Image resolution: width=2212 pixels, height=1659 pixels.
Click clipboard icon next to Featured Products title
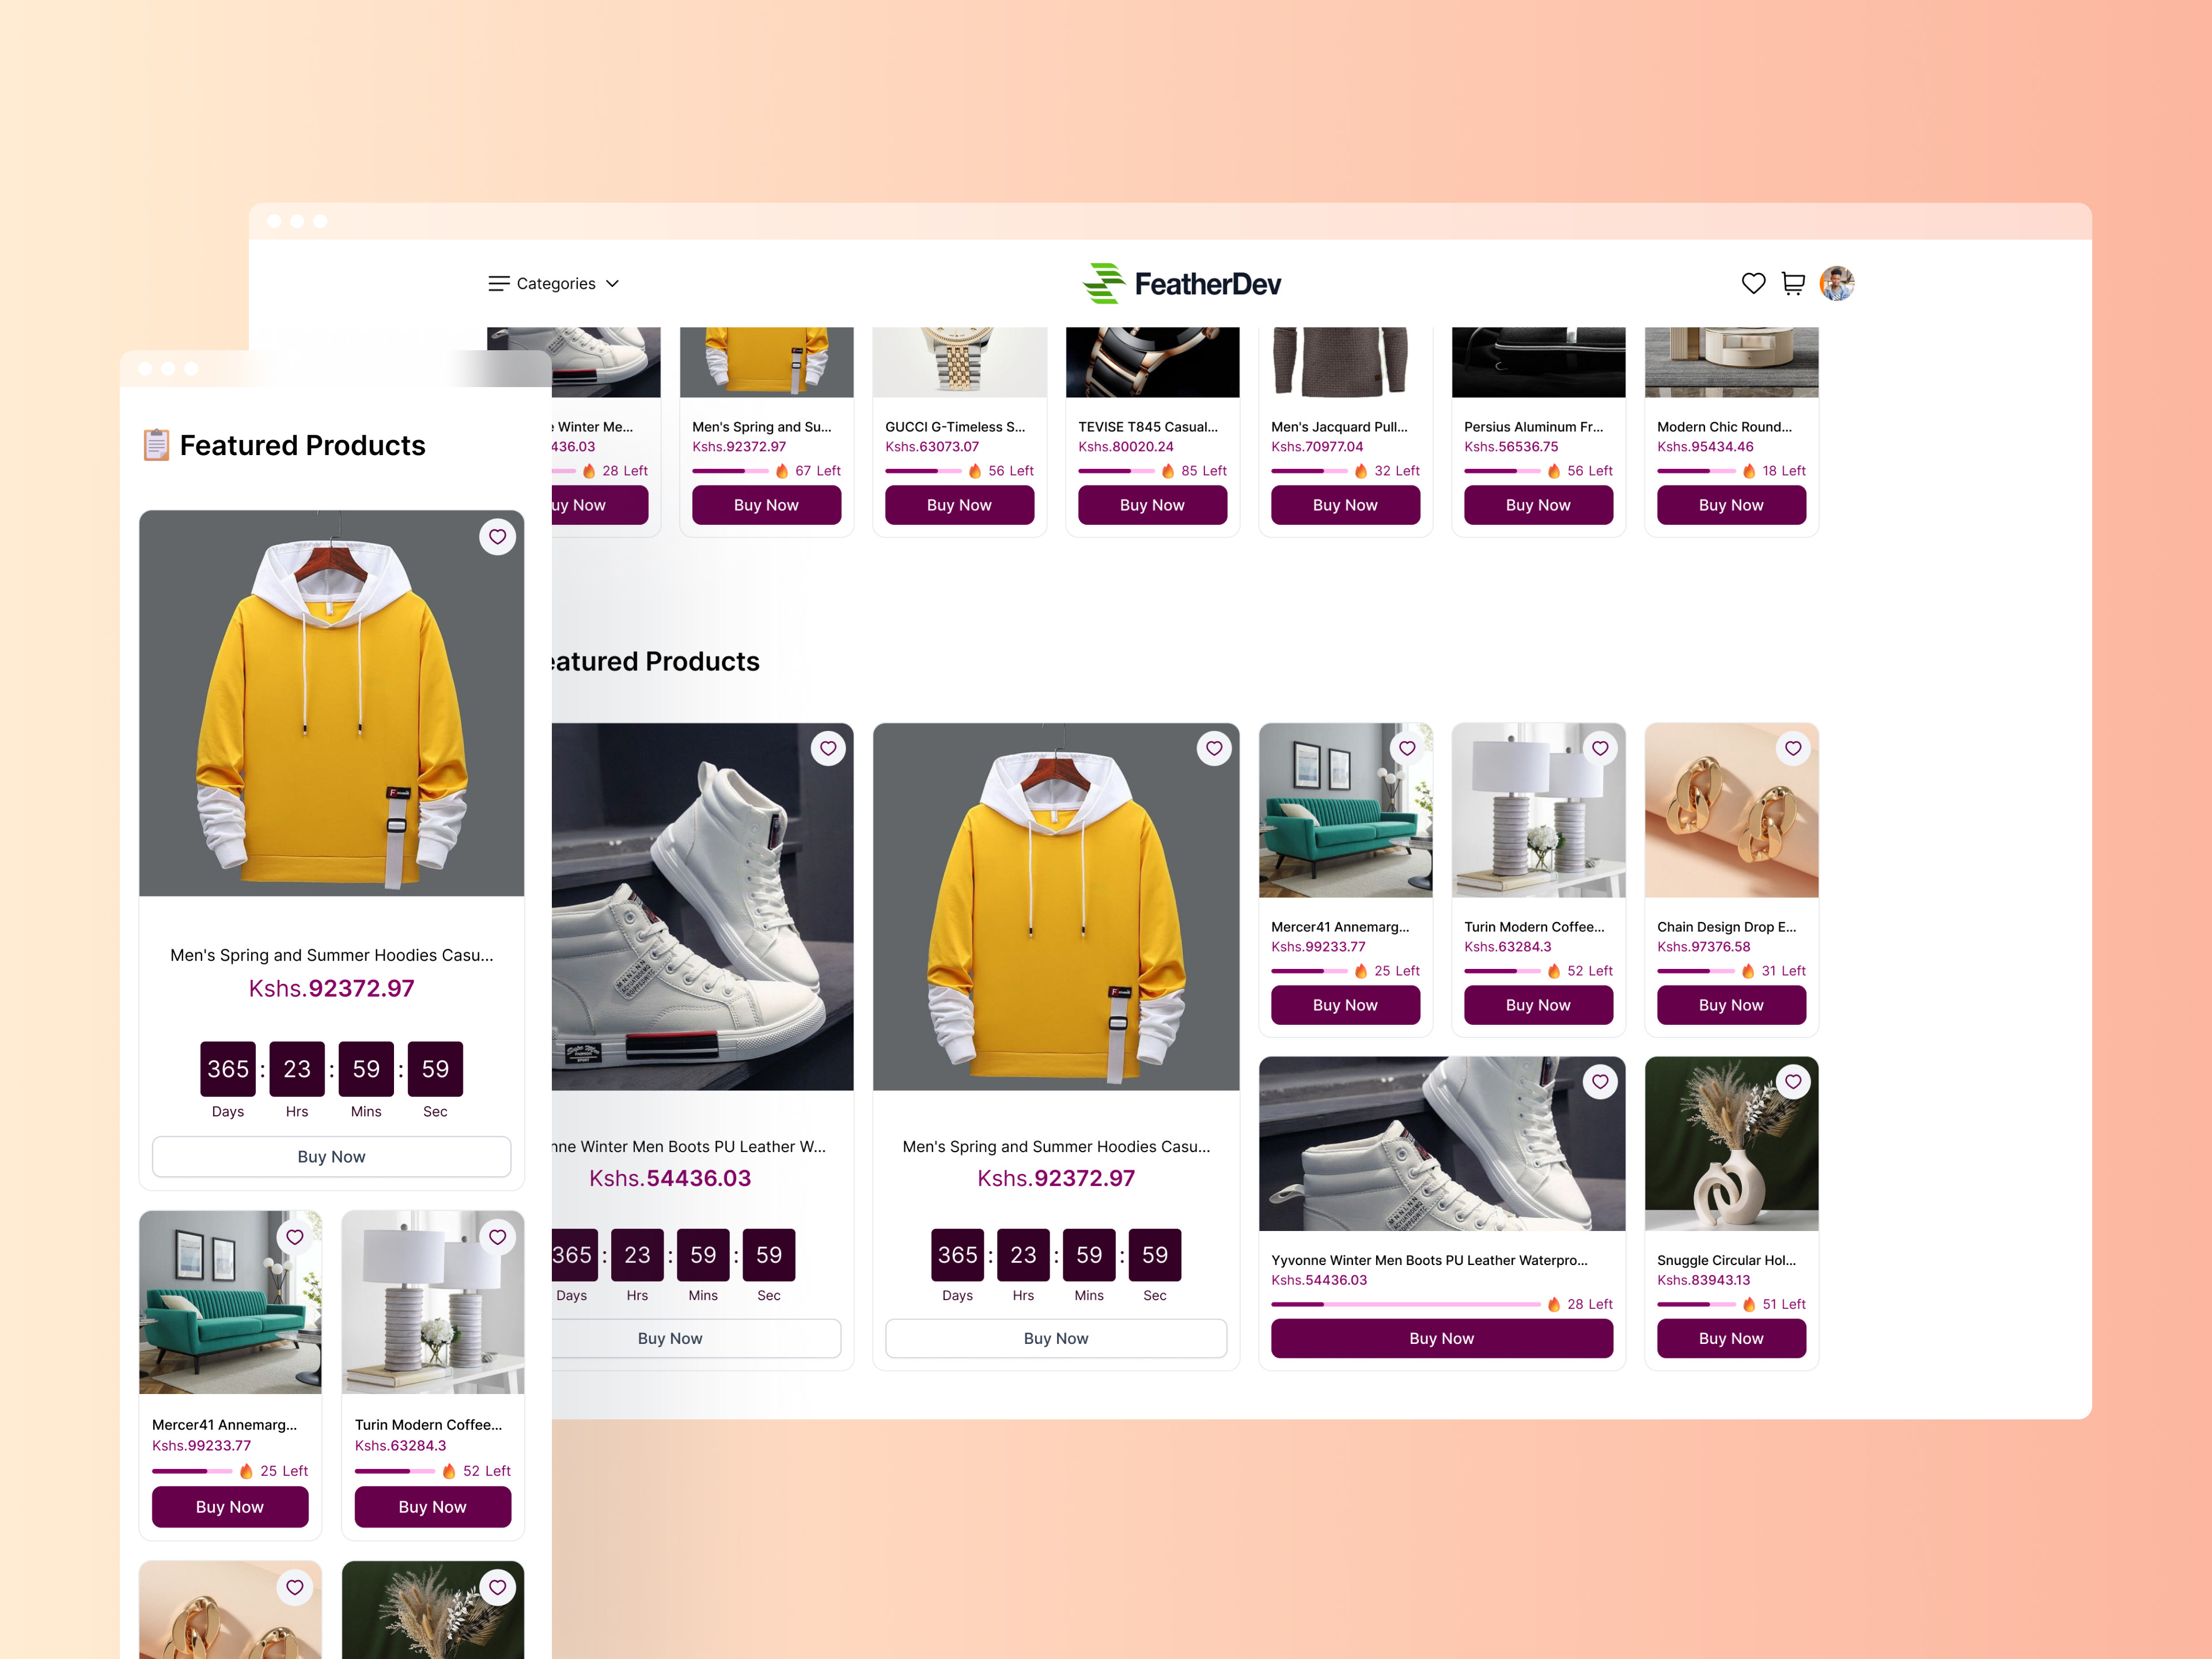pos(156,445)
